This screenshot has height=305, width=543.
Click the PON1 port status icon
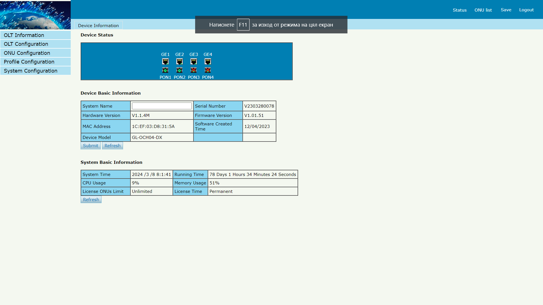(165, 70)
